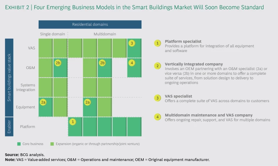
Task: Click the Multidomain column heading
Action: [104, 34]
